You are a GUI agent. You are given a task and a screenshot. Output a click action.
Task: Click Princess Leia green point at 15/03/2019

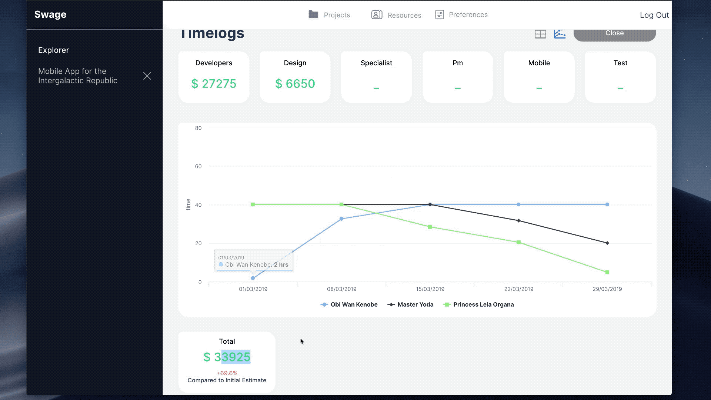[430, 227]
